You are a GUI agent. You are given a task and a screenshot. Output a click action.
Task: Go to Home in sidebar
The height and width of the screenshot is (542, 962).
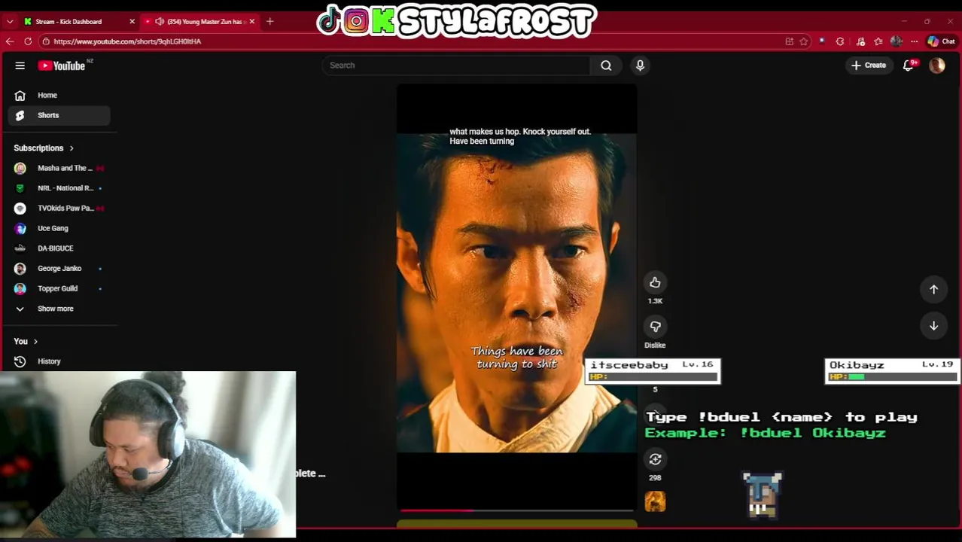pyautogui.click(x=59, y=96)
